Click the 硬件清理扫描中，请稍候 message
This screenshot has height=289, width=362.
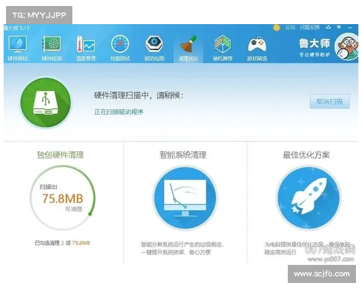coord(139,95)
